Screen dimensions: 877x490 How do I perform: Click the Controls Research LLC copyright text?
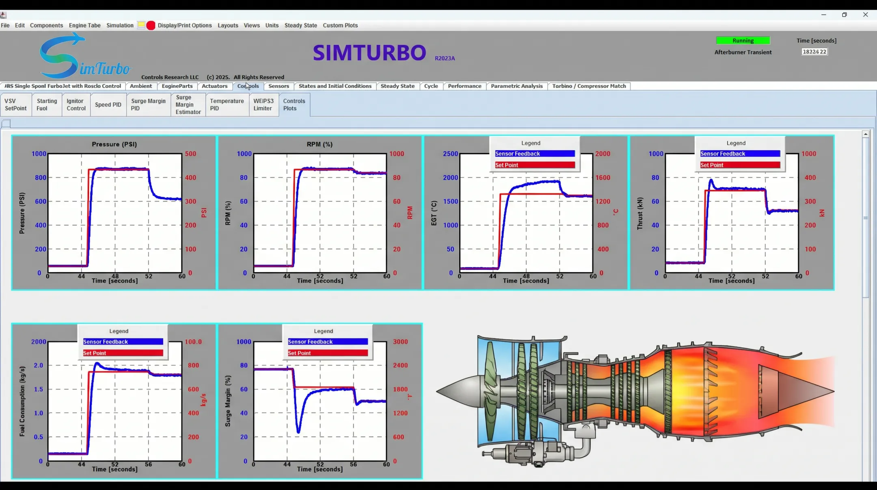pyautogui.click(x=213, y=77)
